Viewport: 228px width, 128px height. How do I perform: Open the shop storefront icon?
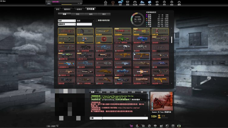tap(127, 2)
